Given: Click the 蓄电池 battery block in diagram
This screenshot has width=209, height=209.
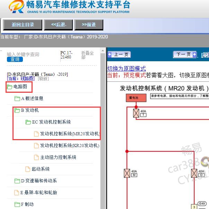Looking at the screenshot, I should (136, 98).
